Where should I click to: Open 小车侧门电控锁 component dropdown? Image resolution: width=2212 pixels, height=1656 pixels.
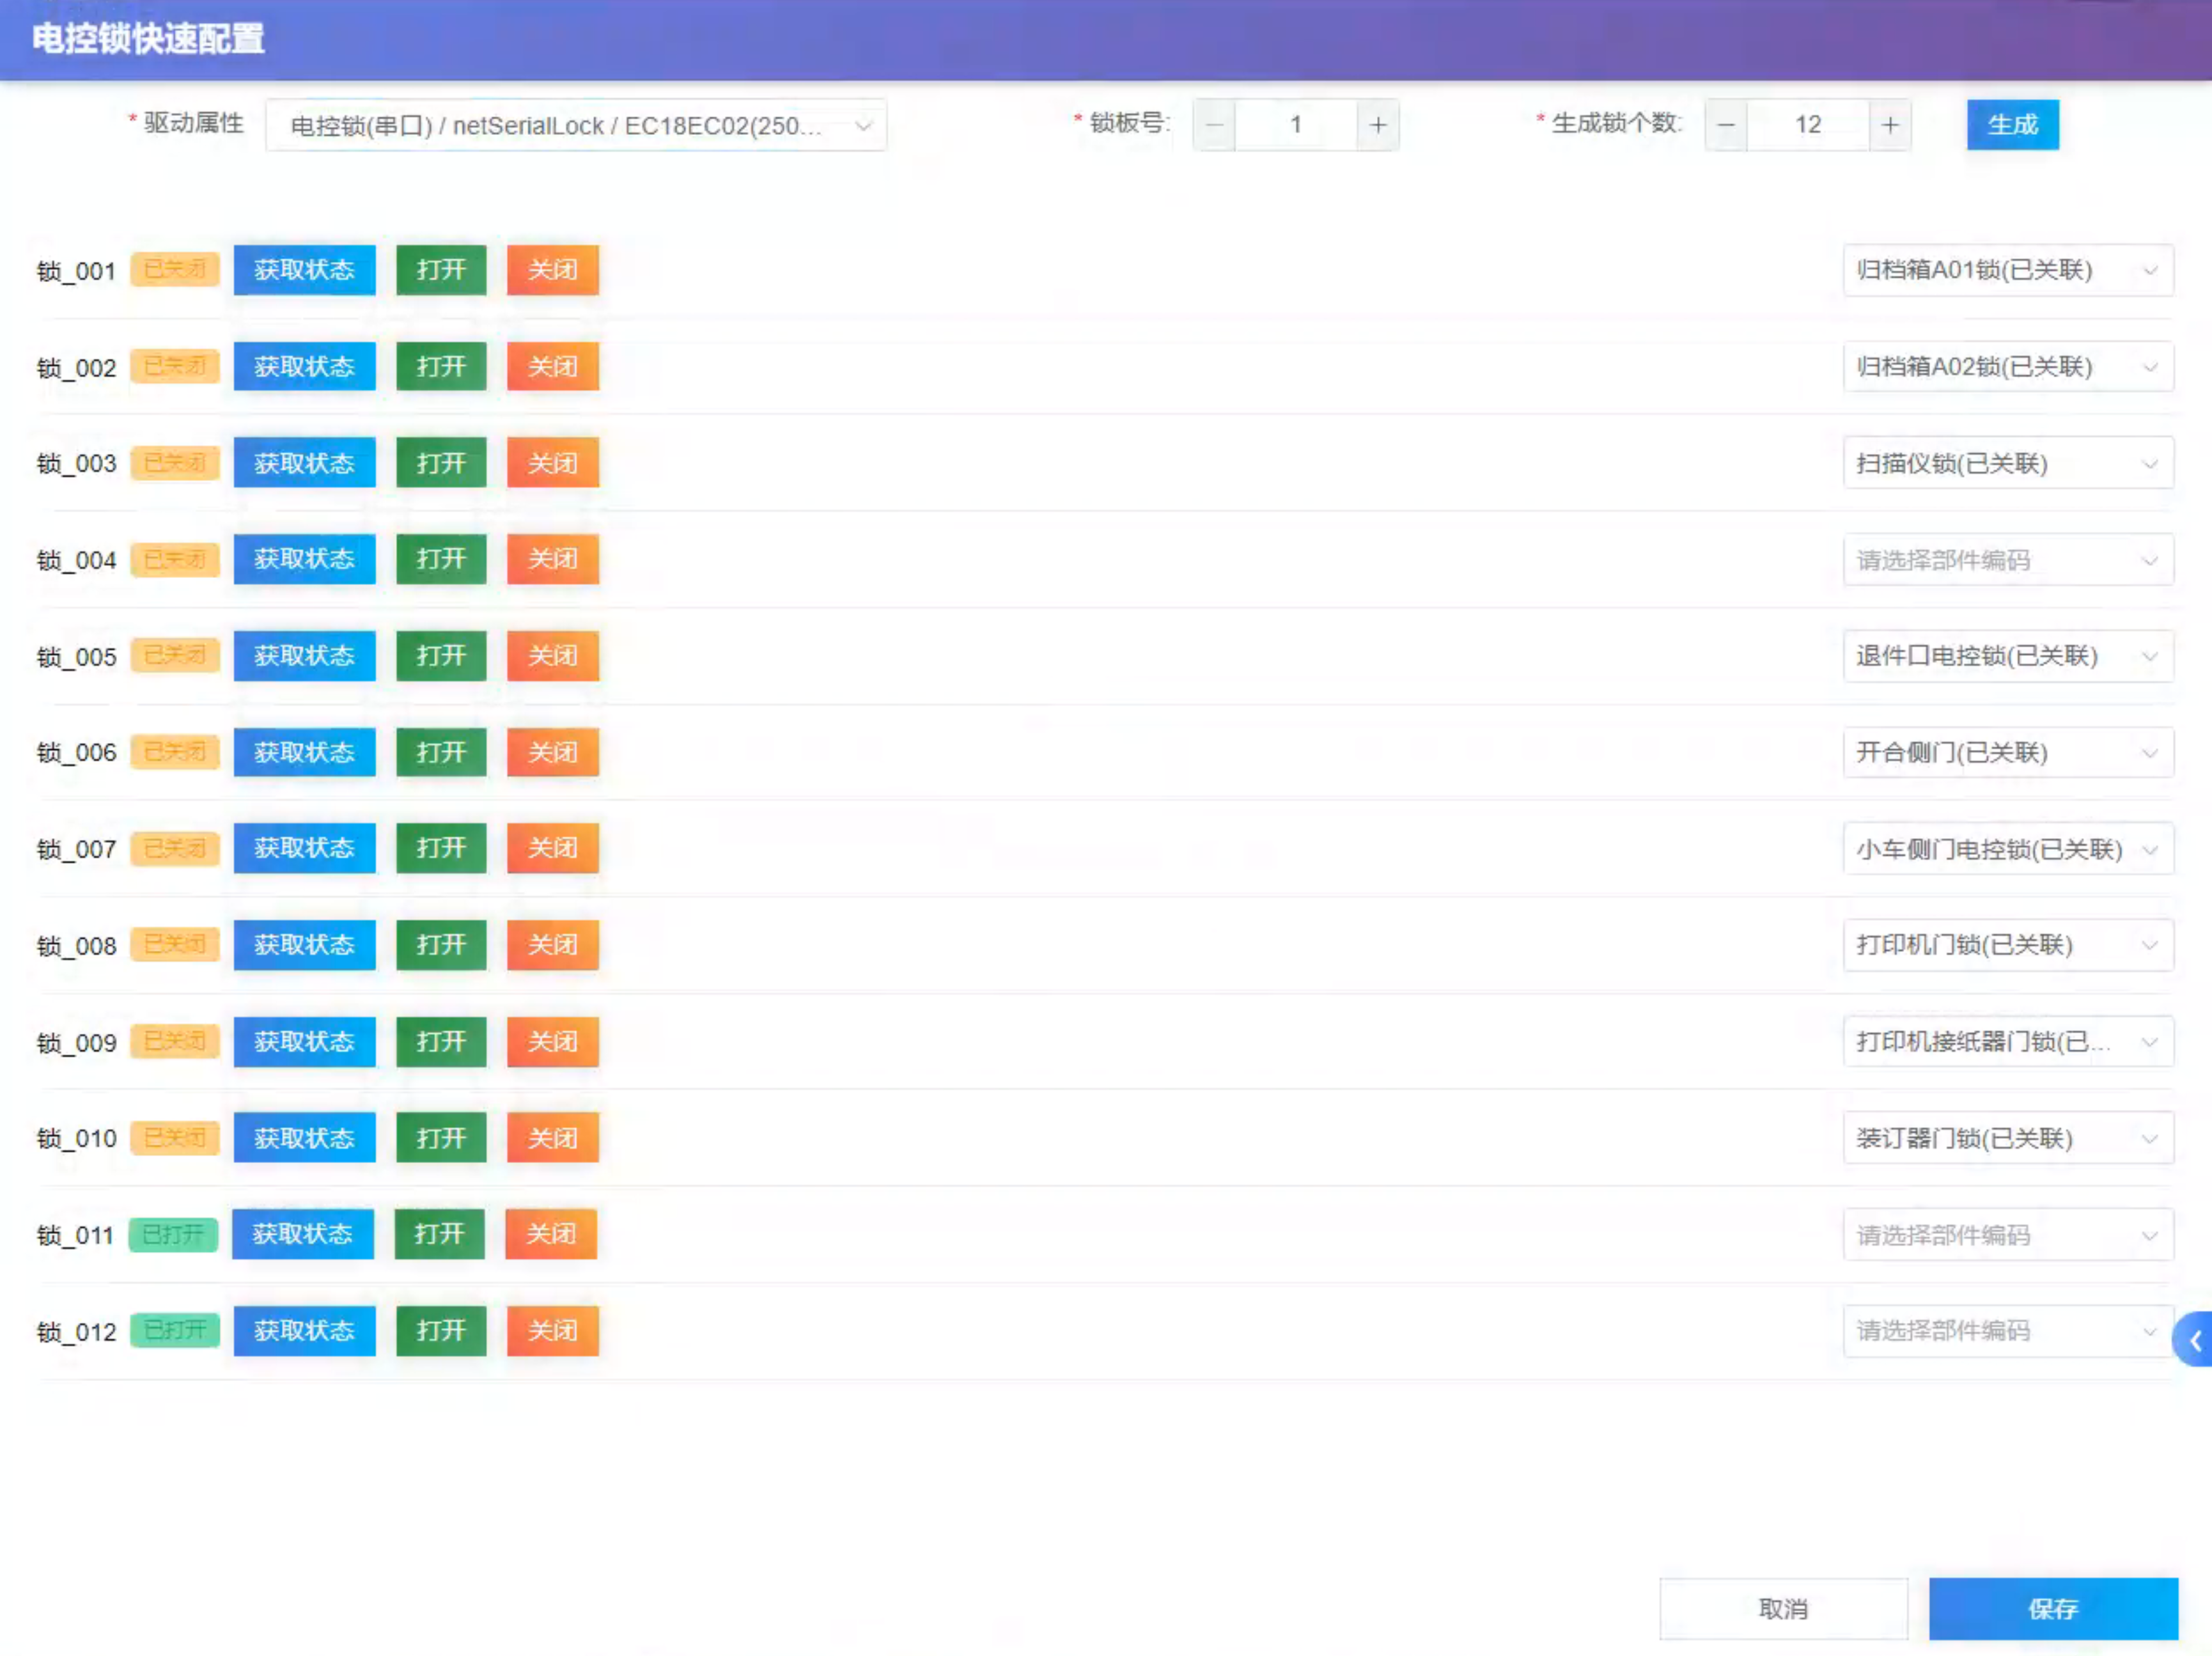pyautogui.click(x=2008, y=849)
